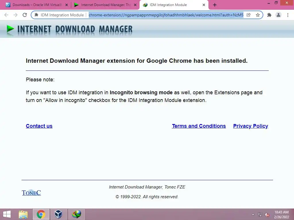Viewport: 294px width, 220px height.
Task: Open File Explorer from the taskbar
Action: click(x=23, y=214)
